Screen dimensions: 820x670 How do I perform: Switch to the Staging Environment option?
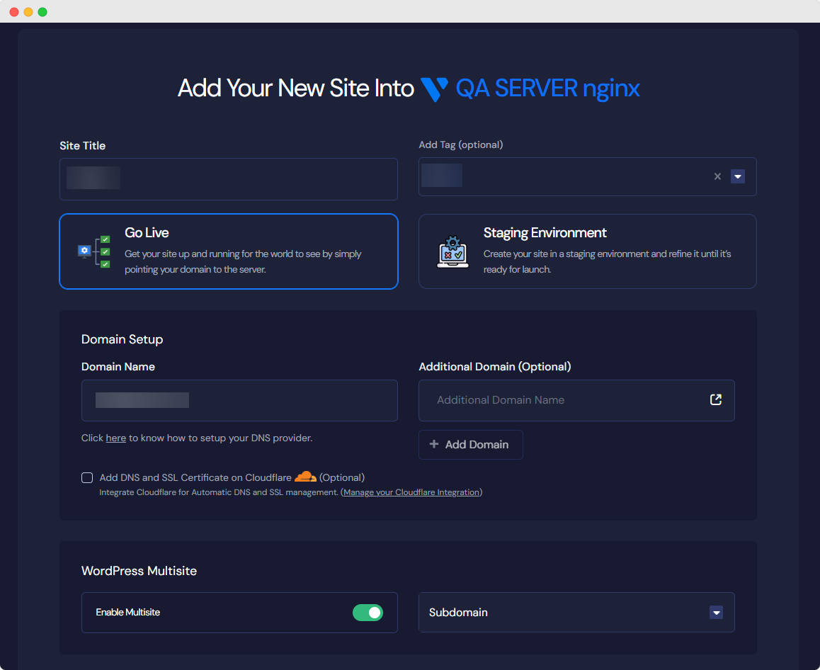click(x=588, y=251)
